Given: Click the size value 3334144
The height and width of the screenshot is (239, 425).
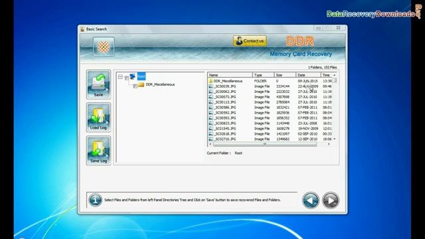Looking at the screenshot, I should pos(283,86).
